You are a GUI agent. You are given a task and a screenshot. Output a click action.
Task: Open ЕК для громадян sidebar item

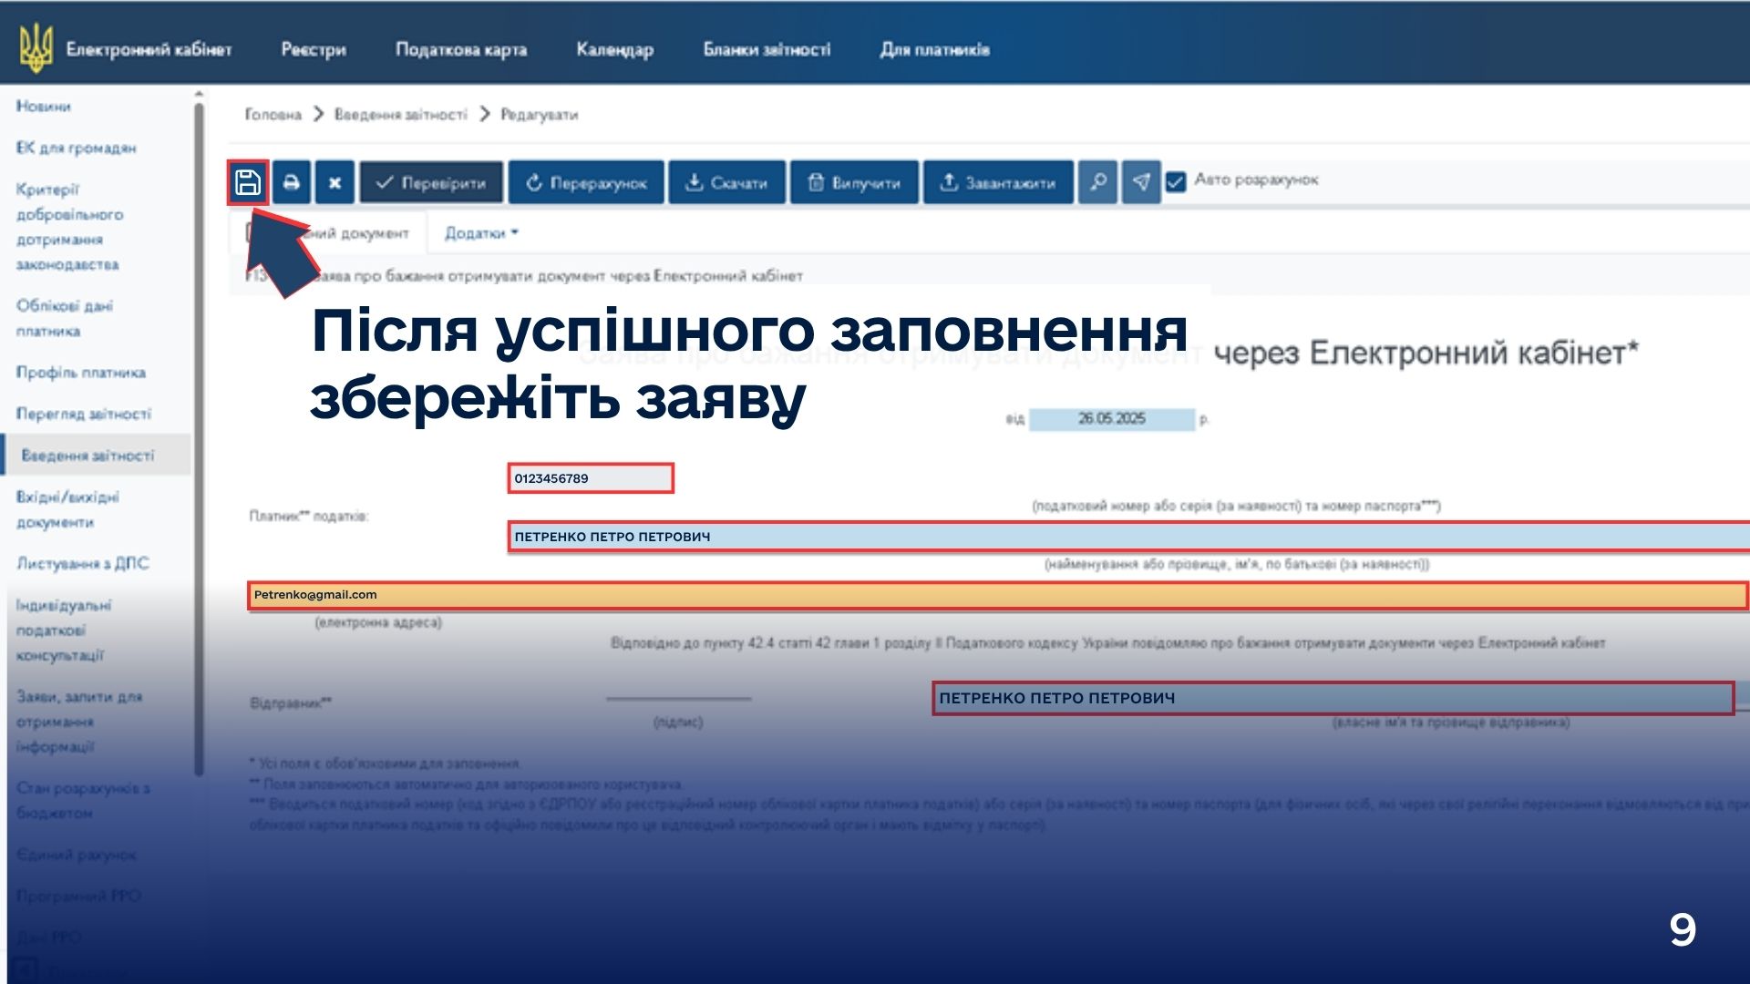[76, 148]
